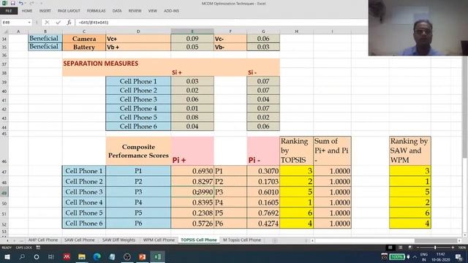Open Windows search magnifier in taskbar

click(22, 256)
